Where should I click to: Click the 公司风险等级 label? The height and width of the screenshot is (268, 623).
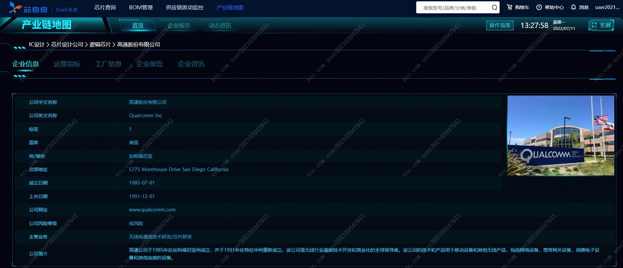click(x=43, y=223)
